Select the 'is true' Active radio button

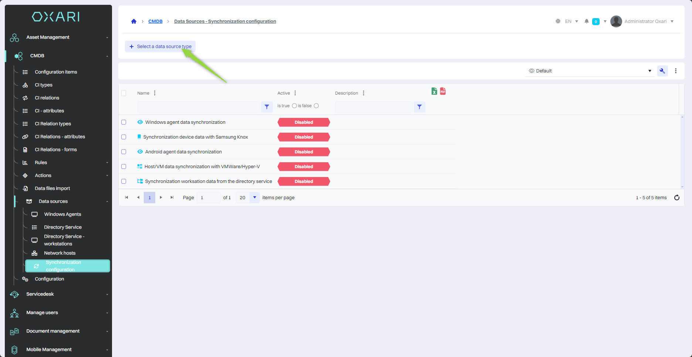294,106
